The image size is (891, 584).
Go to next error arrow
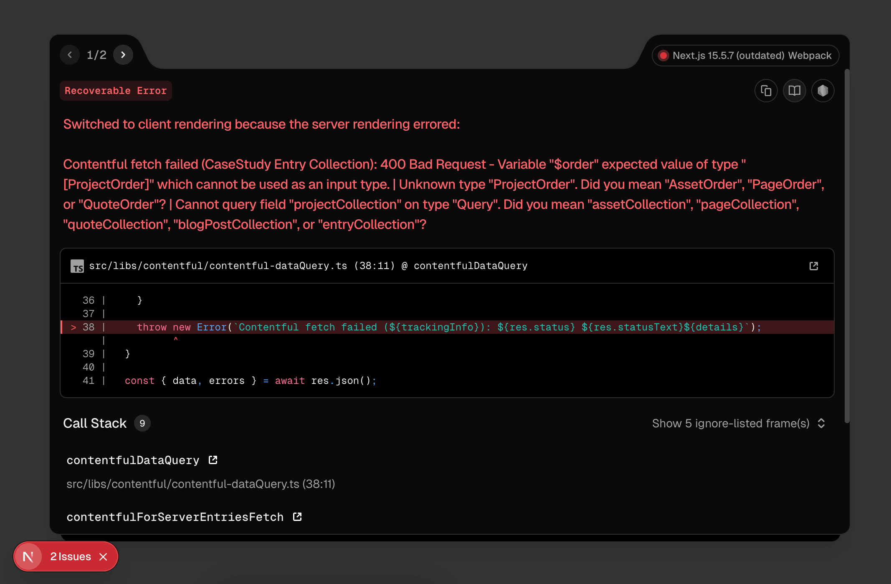(x=123, y=55)
